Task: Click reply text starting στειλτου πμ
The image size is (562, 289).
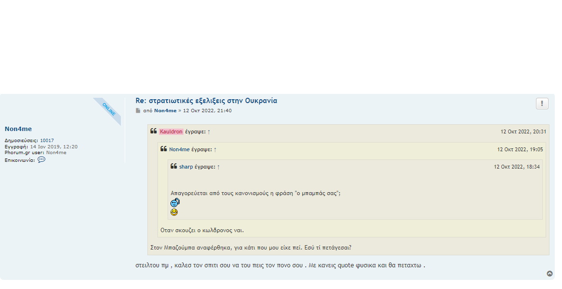Action: click(280, 266)
